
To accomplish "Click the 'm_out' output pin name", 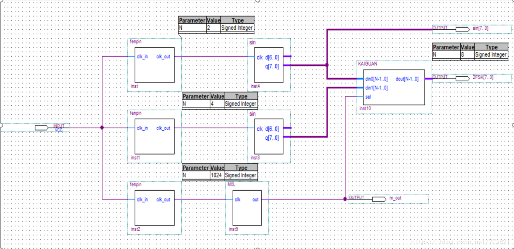I will 395,198.
